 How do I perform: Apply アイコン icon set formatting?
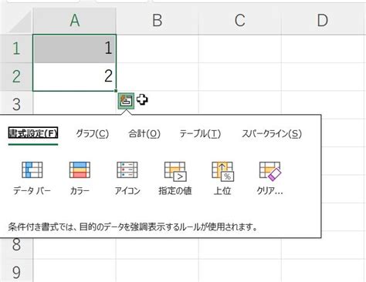(x=127, y=178)
